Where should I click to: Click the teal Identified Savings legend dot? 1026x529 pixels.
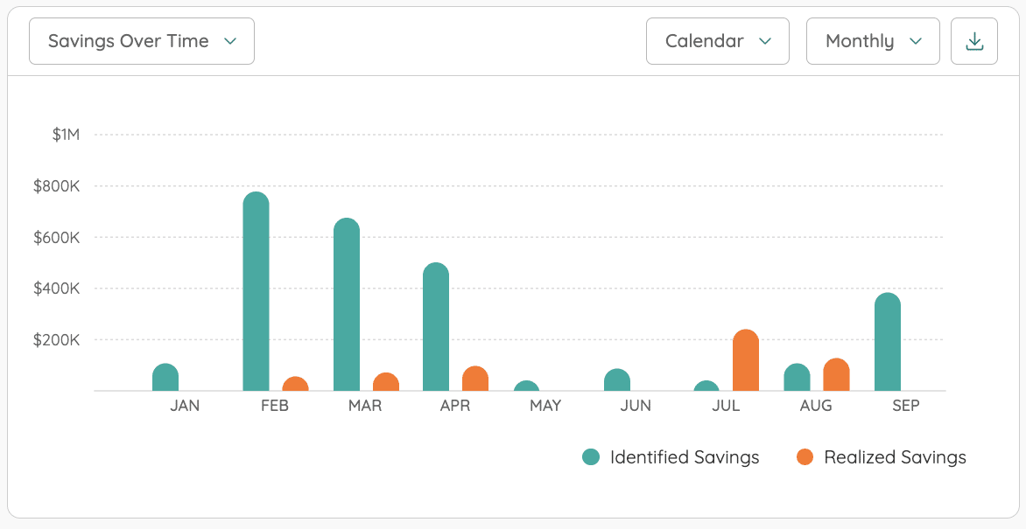click(x=592, y=457)
